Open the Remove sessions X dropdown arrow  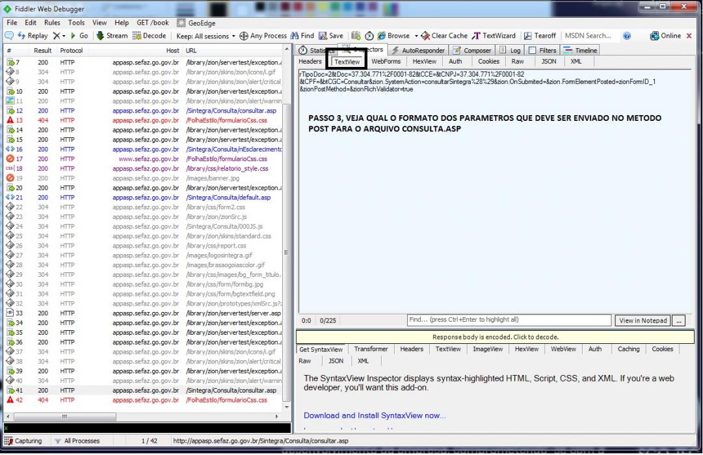(x=64, y=36)
